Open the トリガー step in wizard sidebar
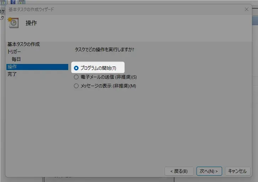Viewport: 258px width, 182px height. pyautogui.click(x=14, y=52)
